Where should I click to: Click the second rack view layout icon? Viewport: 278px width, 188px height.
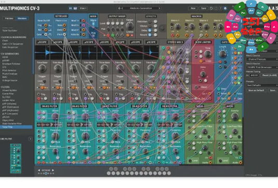pos(75,8)
